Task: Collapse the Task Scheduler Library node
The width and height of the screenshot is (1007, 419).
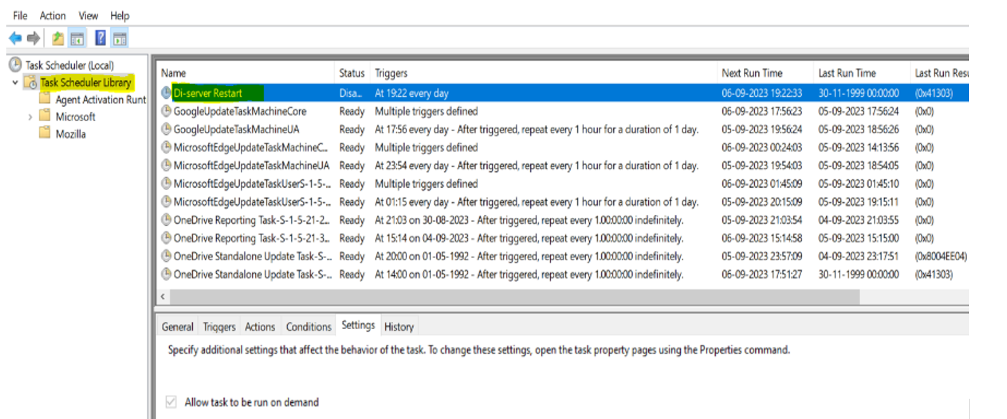Action: [x=15, y=82]
